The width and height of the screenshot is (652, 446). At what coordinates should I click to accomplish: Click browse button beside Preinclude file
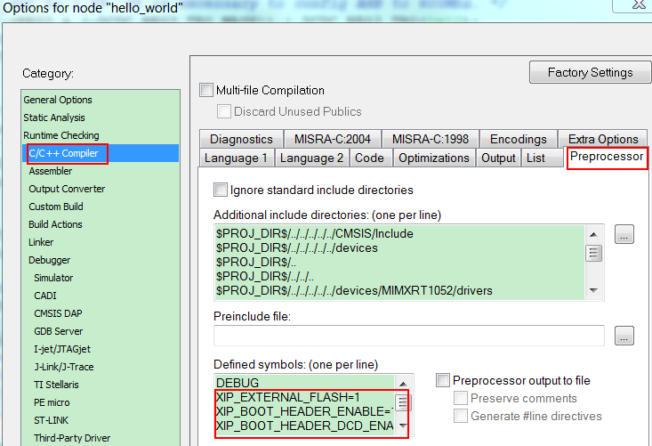click(x=624, y=336)
